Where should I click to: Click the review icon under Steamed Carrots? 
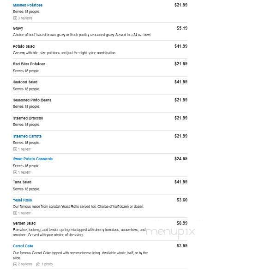[x=15, y=149]
